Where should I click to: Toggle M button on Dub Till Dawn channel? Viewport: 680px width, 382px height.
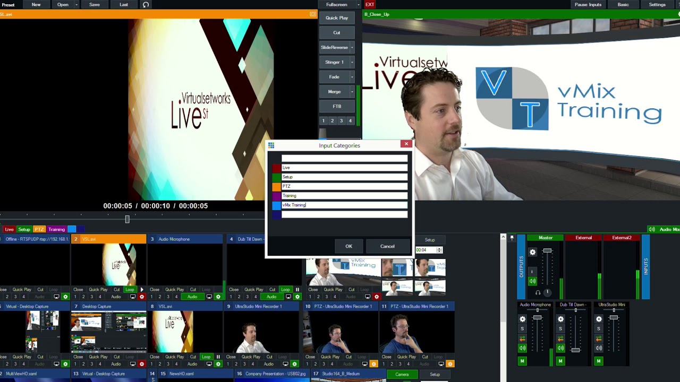click(560, 361)
